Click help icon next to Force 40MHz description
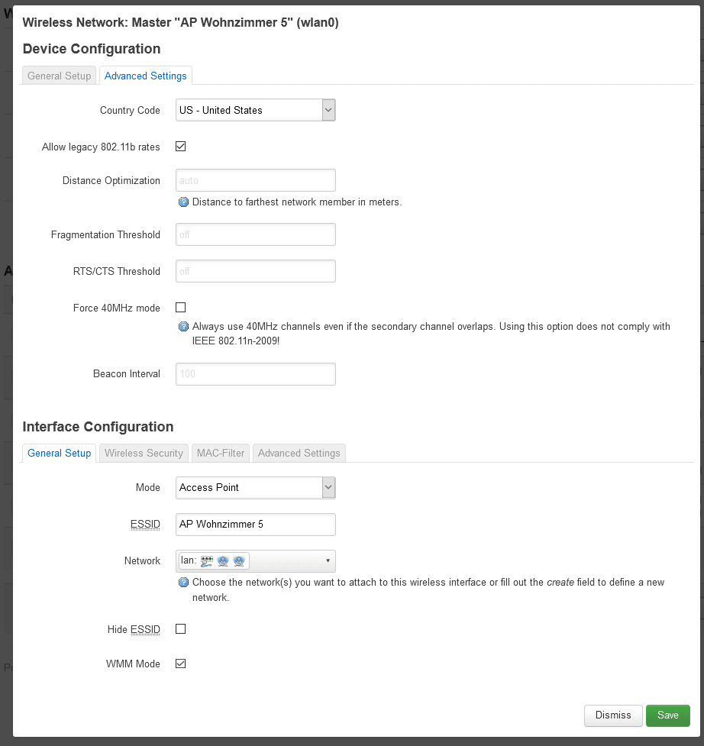This screenshot has width=704, height=746. 183,327
